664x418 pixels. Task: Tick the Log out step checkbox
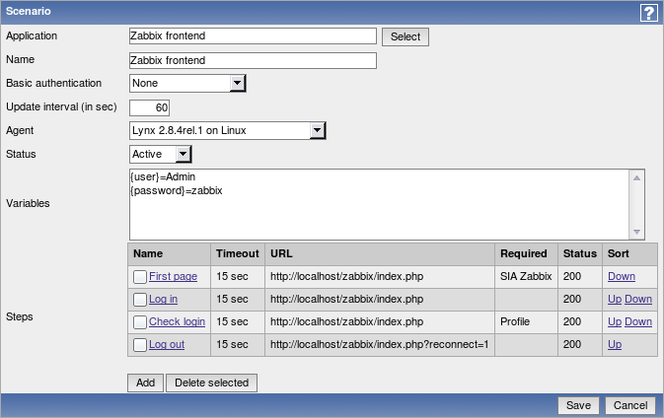(x=140, y=345)
